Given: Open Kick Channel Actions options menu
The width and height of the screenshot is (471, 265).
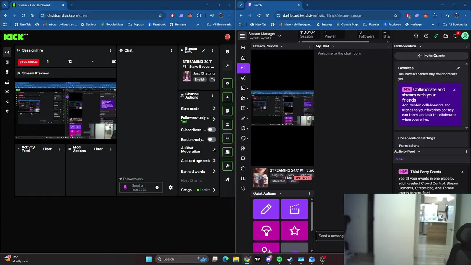Looking at the screenshot, I should click(212, 96).
